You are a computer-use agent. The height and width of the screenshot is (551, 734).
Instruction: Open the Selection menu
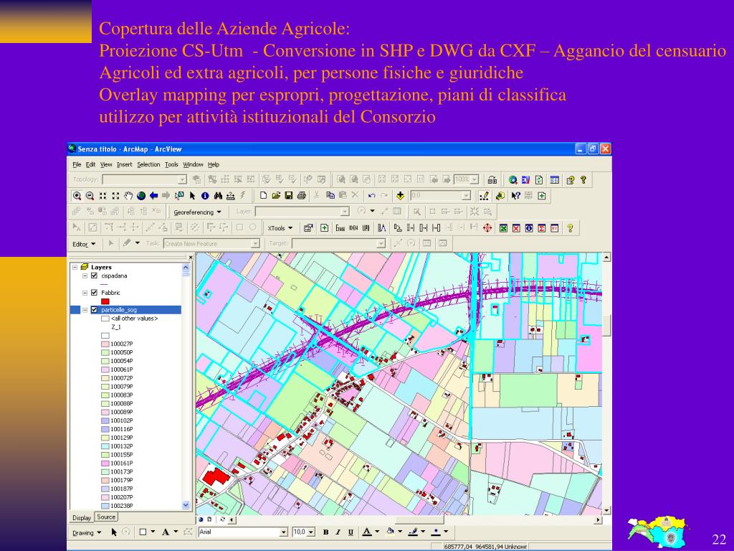pyautogui.click(x=148, y=164)
